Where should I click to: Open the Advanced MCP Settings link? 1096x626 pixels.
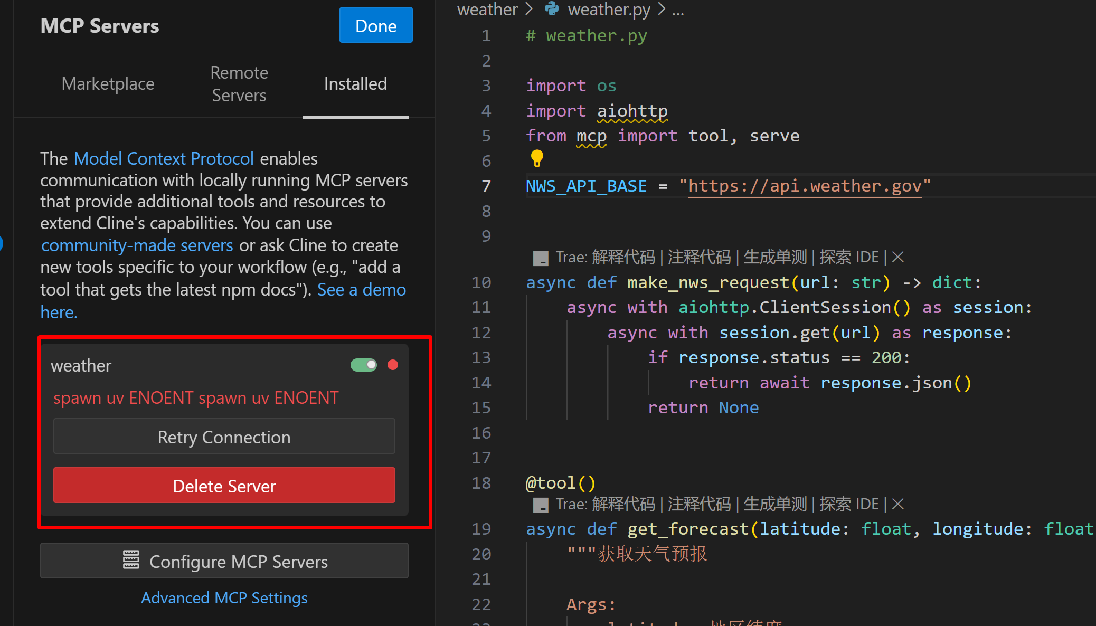point(224,597)
